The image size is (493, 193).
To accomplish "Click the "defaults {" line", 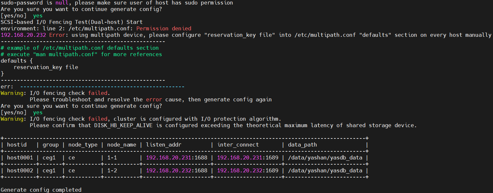I will point(17,61).
